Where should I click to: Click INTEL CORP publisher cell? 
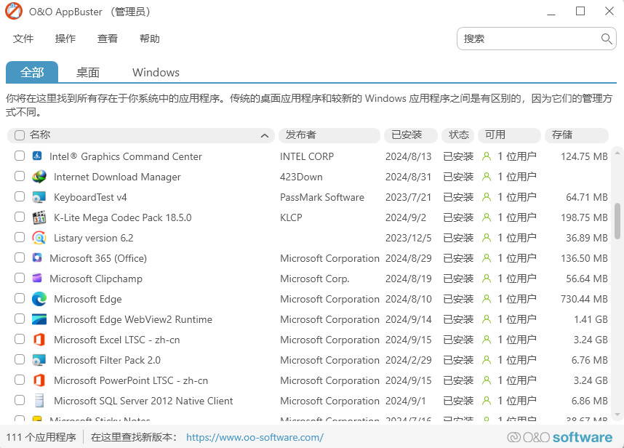[x=306, y=156]
